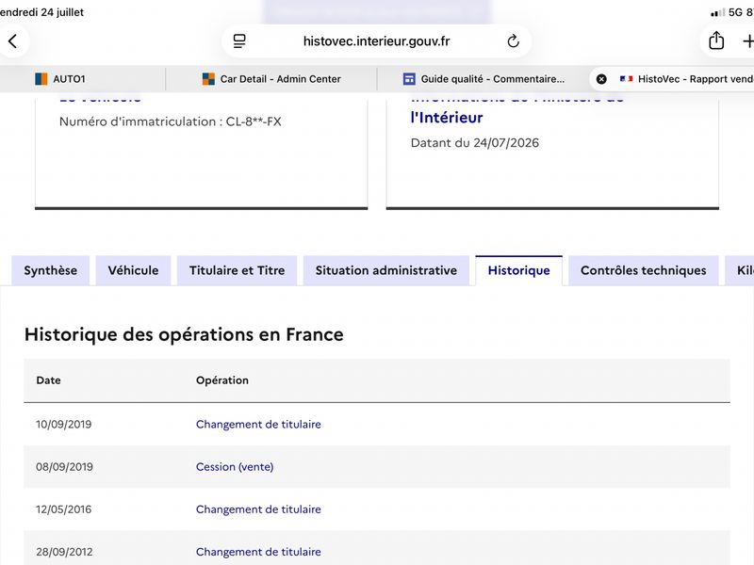
Task: Select the HistoVec - Rapport tab
Action: point(672,79)
